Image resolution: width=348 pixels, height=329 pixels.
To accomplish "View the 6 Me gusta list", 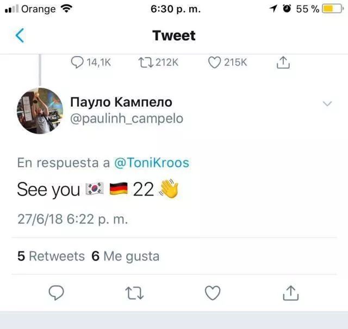I will coord(126,256).
